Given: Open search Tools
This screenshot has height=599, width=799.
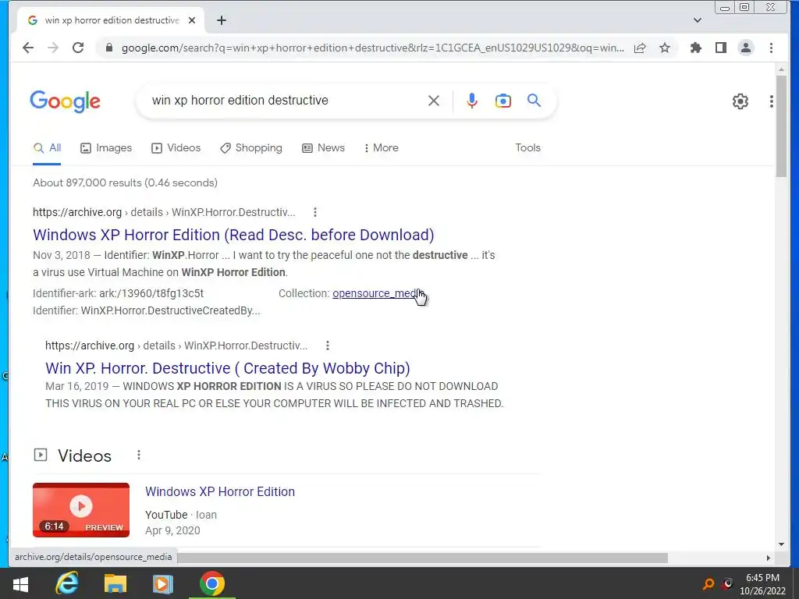Looking at the screenshot, I should (527, 147).
